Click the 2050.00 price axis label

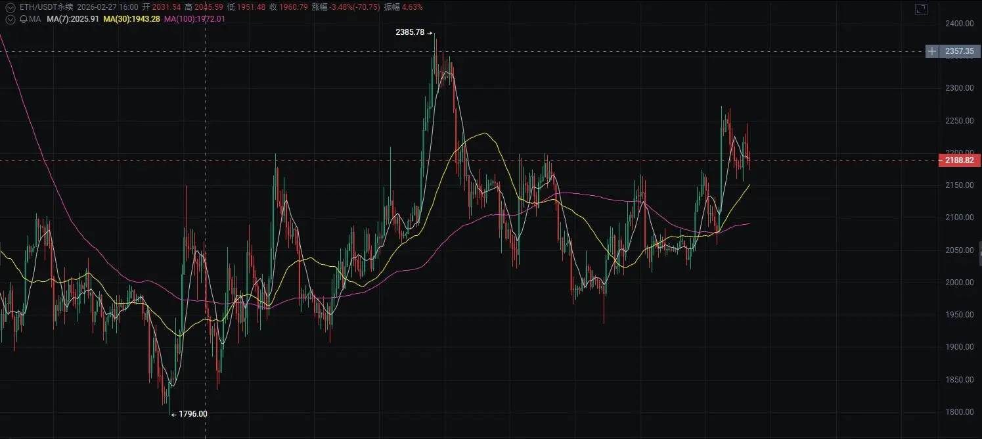point(959,250)
